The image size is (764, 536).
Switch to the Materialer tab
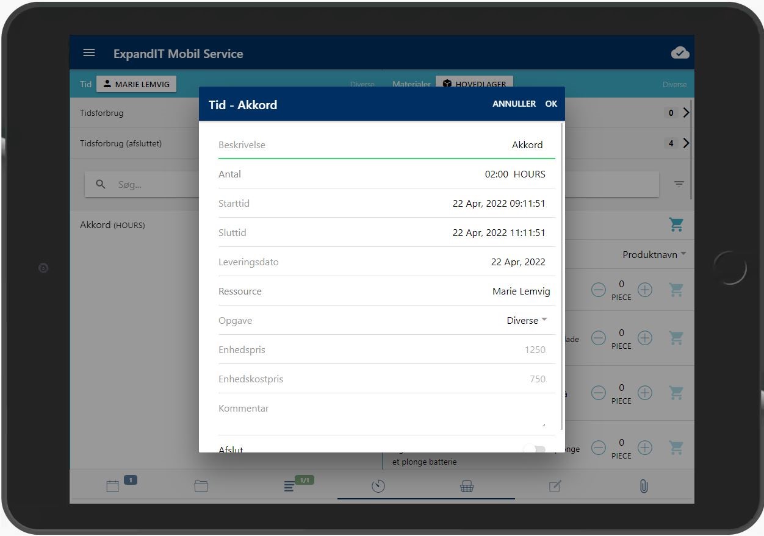[411, 84]
